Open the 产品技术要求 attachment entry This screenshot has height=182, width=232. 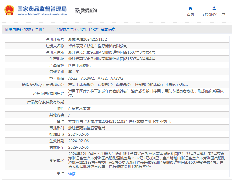click(x=79, y=109)
